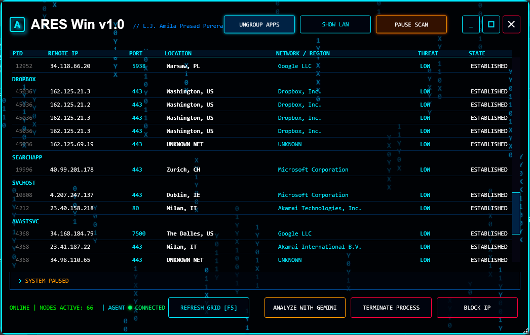Viewport: 530px width, 335px height.
Task: Click the author credit L.J. Amila Prasad Perera
Action: click(x=178, y=26)
